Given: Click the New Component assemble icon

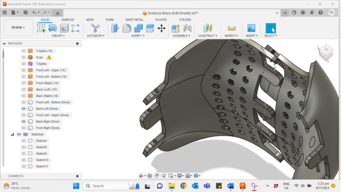Looking at the screenshot, I should [175, 28].
